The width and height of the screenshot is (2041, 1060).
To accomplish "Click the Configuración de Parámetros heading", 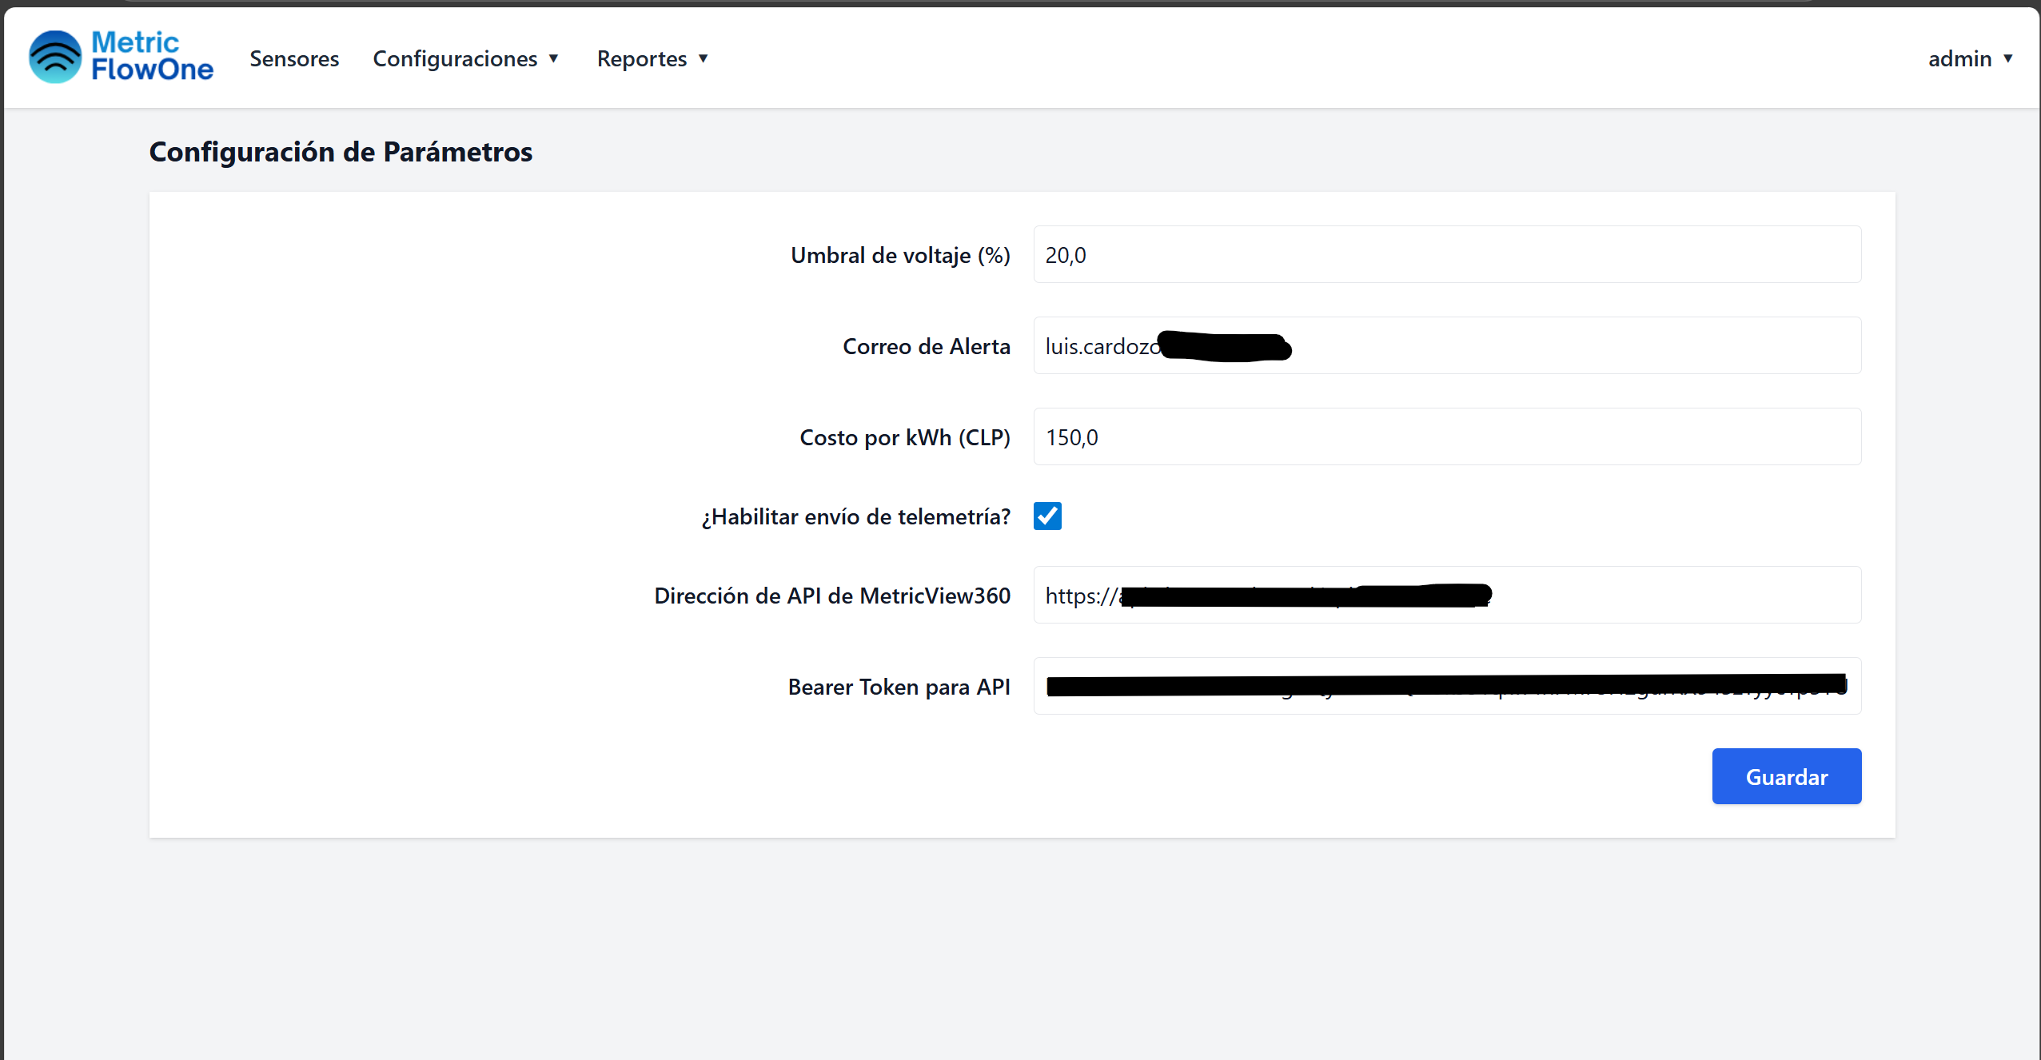I will [341, 152].
